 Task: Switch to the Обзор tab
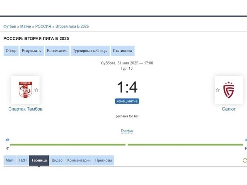(11, 51)
